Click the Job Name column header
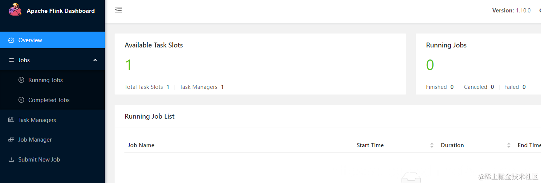The height and width of the screenshot is (183, 541). 141,145
